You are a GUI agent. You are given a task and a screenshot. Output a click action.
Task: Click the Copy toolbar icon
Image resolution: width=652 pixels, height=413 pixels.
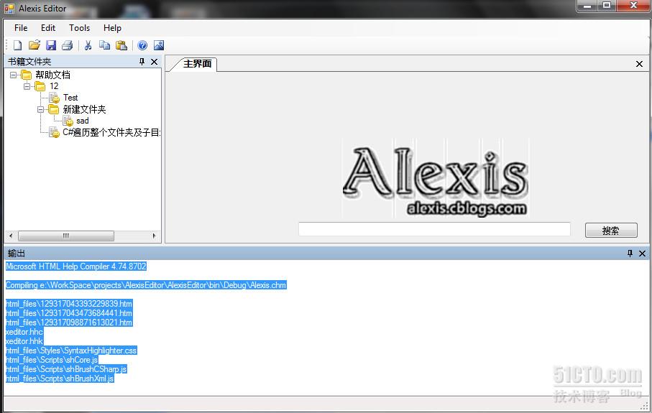pyautogui.click(x=104, y=45)
